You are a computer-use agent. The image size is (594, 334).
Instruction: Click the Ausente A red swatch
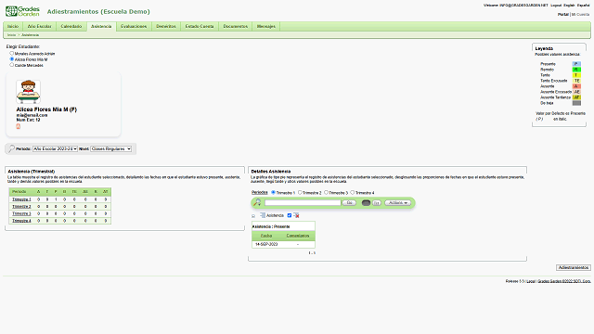coord(576,86)
